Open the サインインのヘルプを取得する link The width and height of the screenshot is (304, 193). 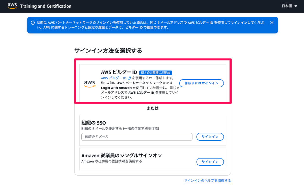point(207,181)
